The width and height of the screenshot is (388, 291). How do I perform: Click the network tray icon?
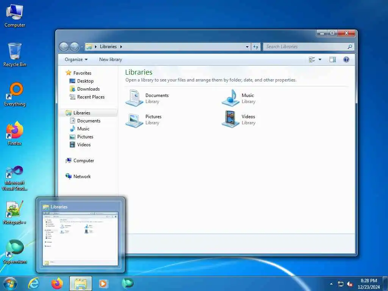(x=341, y=284)
